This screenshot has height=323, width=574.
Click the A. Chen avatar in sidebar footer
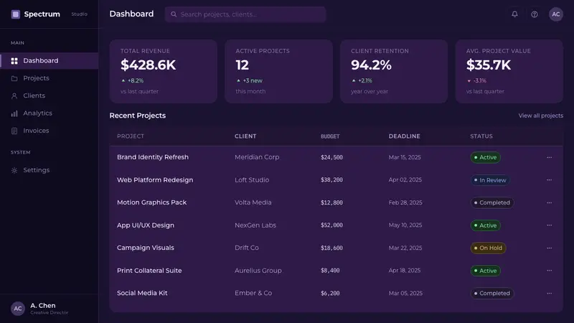click(x=17, y=309)
